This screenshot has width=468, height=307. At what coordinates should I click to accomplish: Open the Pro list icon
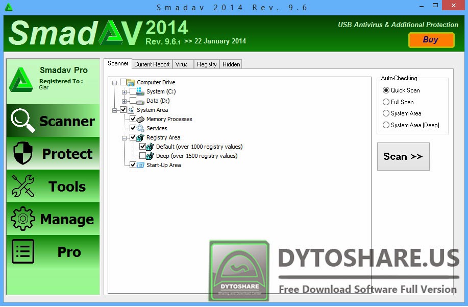coord(22,251)
